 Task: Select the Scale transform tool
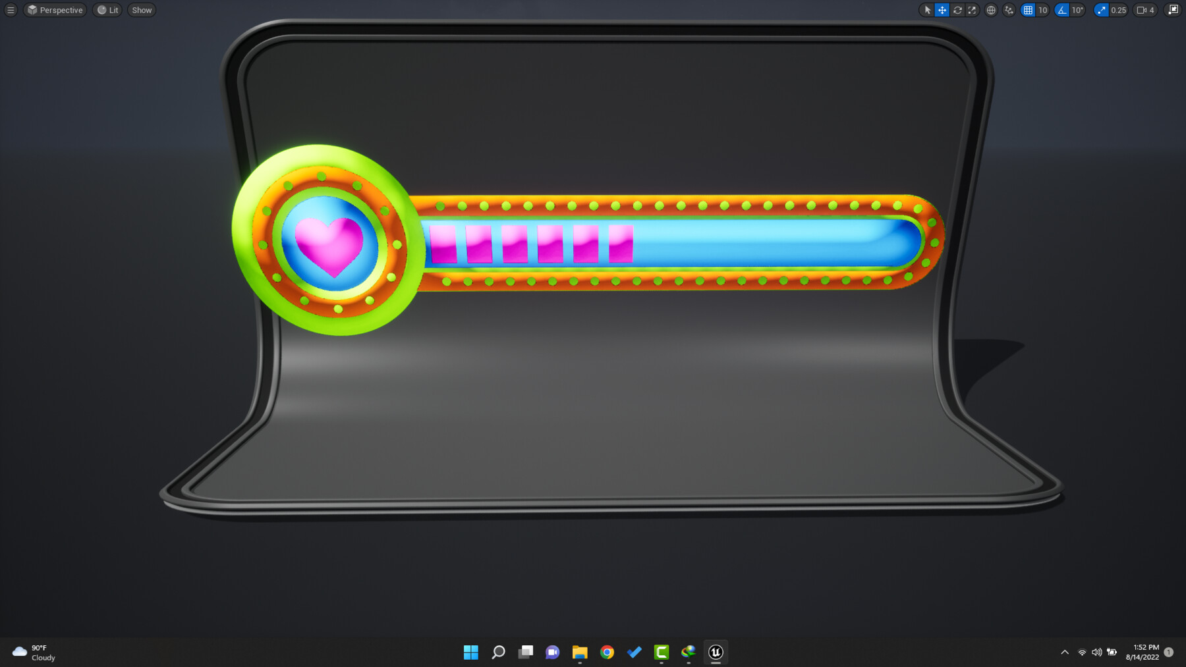[x=973, y=10]
